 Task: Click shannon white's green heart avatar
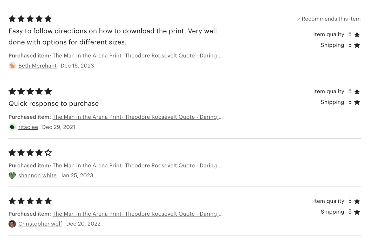(x=12, y=176)
